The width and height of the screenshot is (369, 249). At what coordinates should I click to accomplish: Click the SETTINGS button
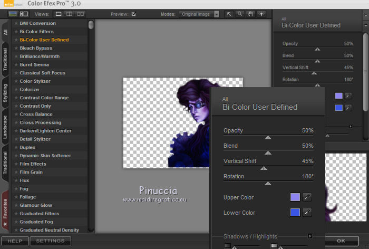pos(51,241)
